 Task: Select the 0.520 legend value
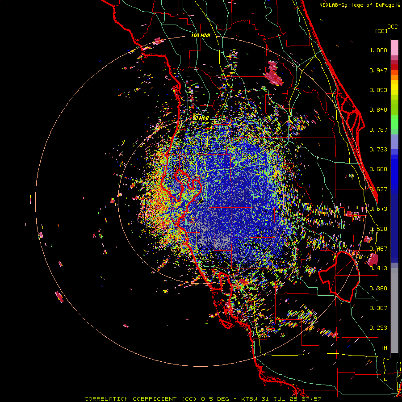[378, 229]
